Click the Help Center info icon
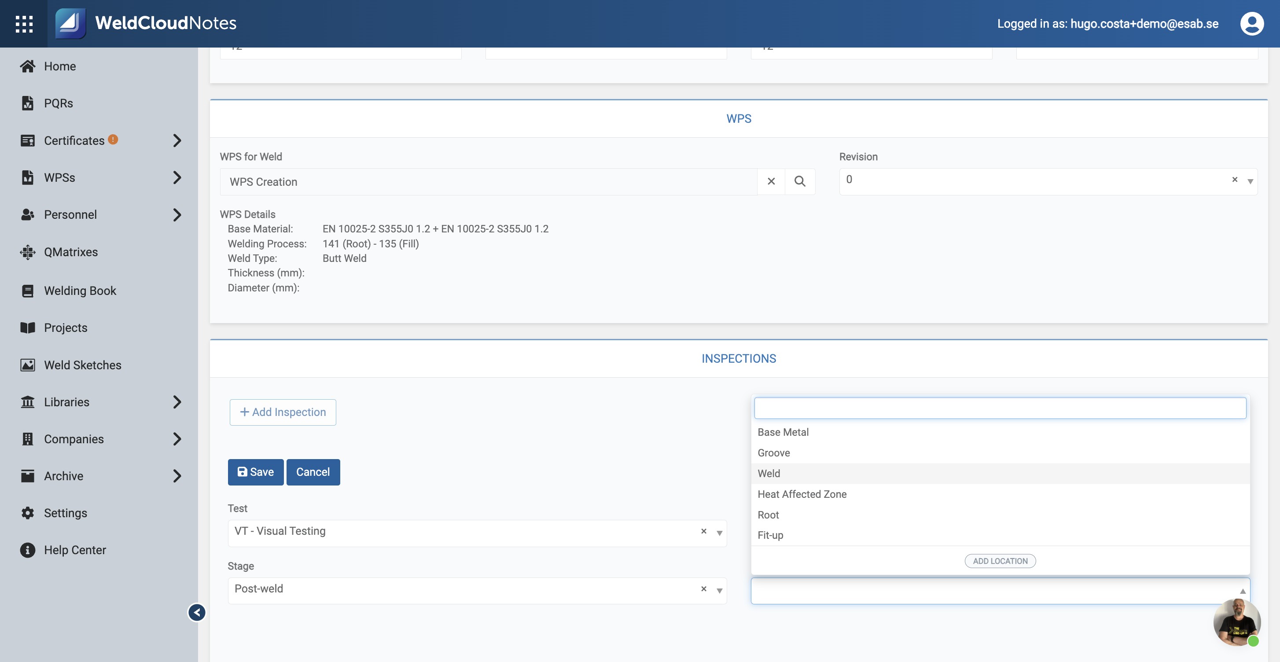The height and width of the screenshot is (662, 1280). coord(28,550)
